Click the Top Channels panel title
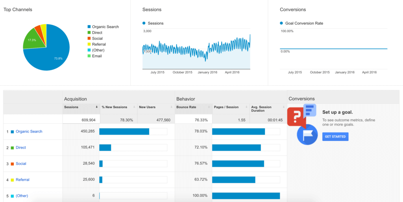This screenshot has height=202, width=403. click(18, 10)
